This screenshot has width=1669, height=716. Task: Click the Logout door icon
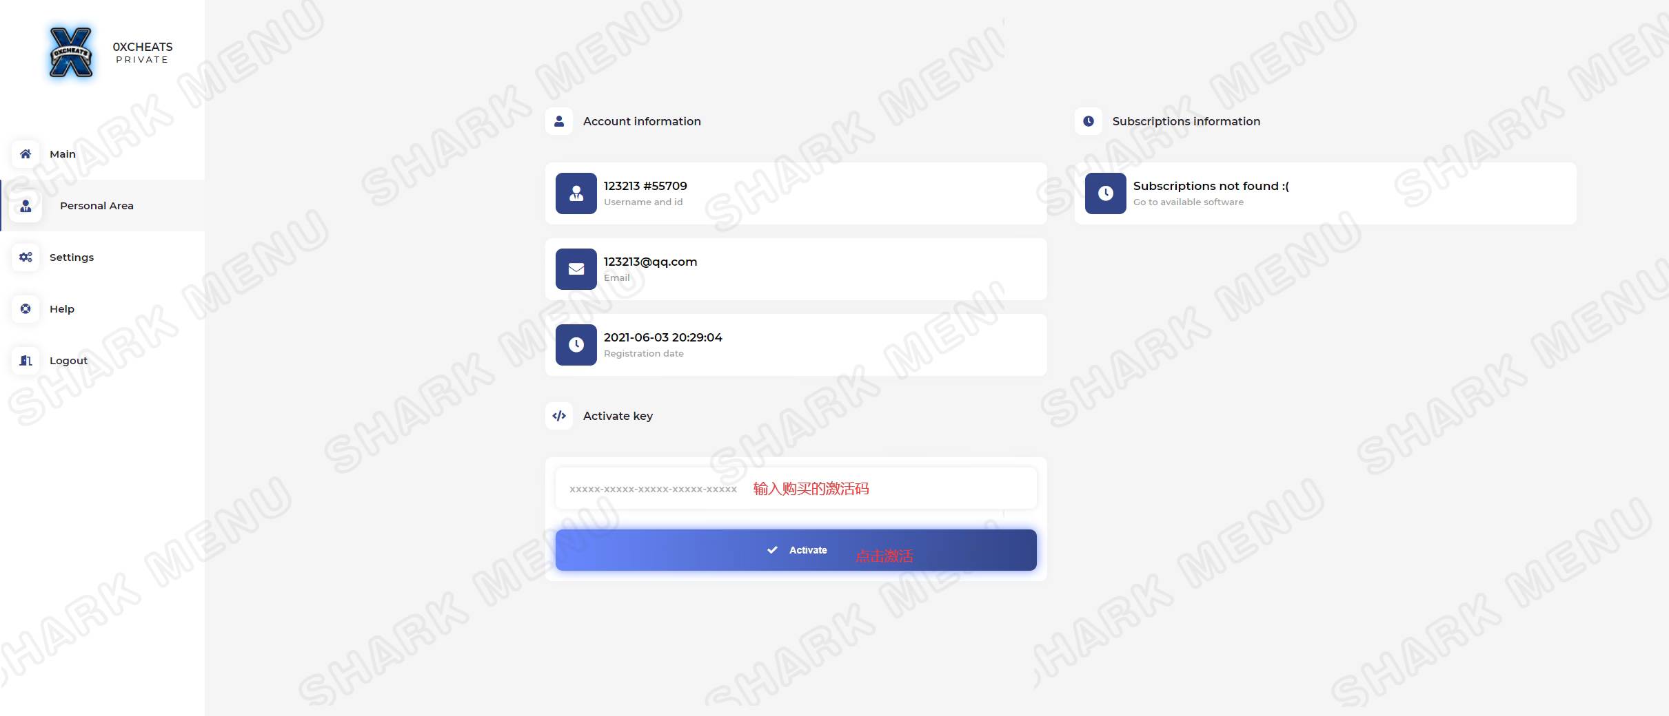[26, 360]
